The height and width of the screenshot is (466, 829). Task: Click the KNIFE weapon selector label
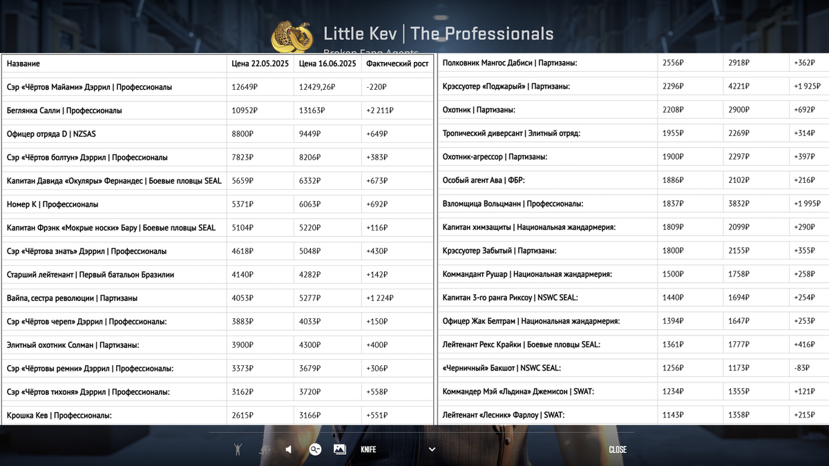point(368,449)
